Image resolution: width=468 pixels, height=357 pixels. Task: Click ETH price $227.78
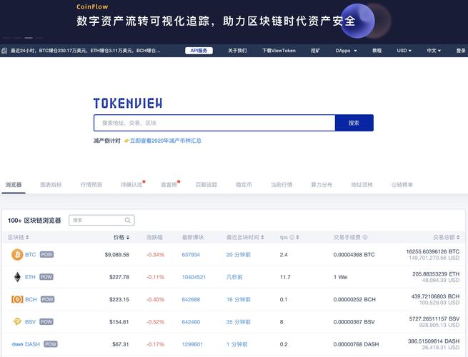[119, 277]
